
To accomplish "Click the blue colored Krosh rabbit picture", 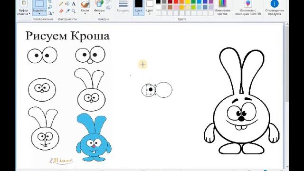I will [x=94, y=137].
